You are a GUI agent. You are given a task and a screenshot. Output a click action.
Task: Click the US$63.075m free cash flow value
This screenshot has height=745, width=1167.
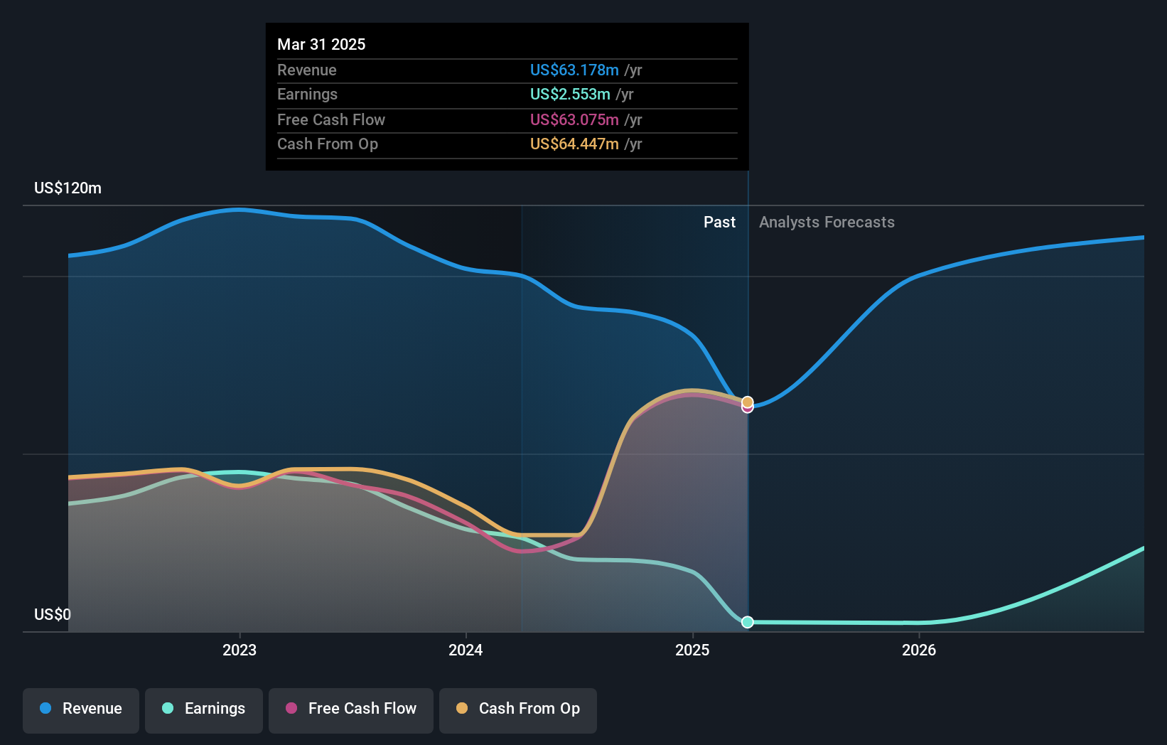[574, 119]
